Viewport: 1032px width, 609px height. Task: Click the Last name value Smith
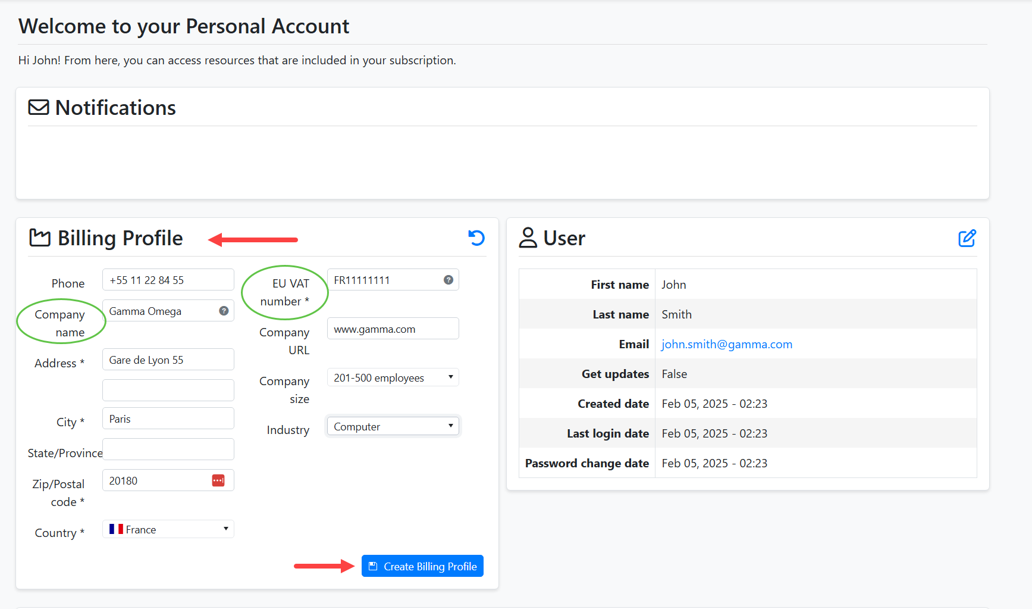[x=677, y=314]
